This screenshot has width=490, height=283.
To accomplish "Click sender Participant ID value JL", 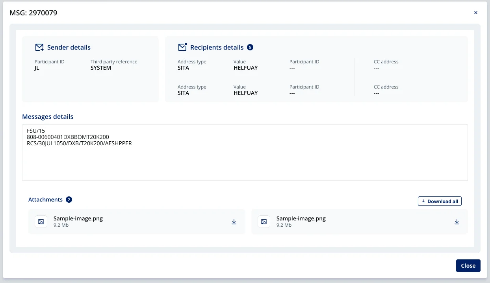I will pos(37,68).
